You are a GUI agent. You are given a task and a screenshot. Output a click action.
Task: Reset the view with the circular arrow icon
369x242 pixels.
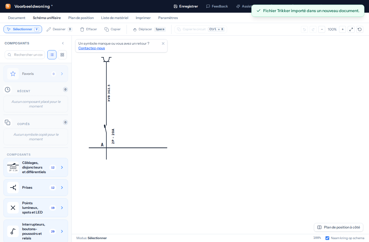click(360, 29)
